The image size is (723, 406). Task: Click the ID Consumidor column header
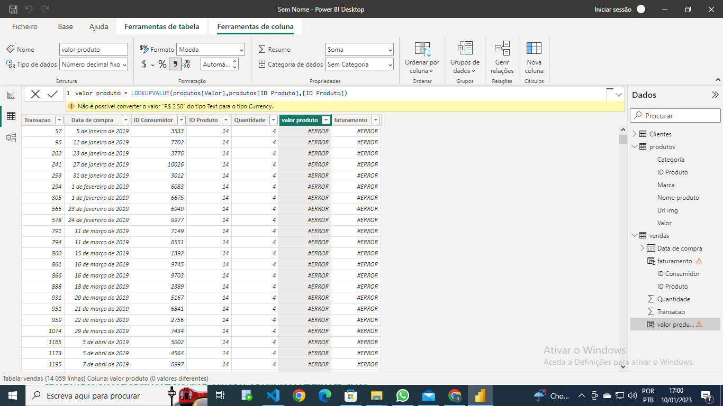pos(153,120)
